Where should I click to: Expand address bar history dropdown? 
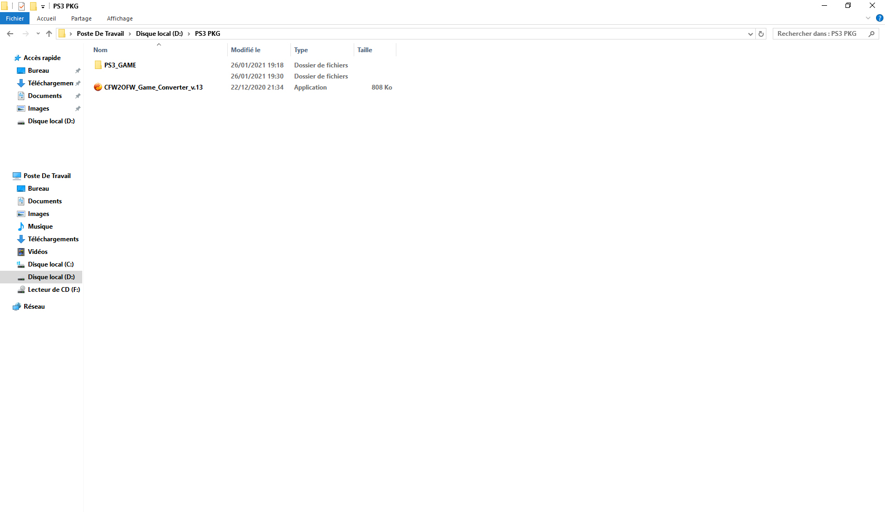pyautogui.click(x=750, y=34)
